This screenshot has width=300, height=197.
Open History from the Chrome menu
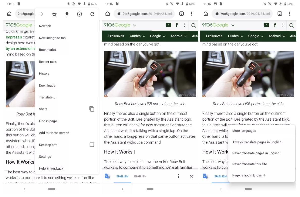(44, 74)
